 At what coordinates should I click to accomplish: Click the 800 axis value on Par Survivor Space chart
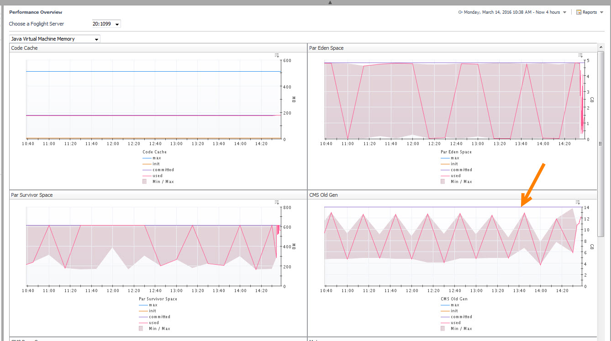pyautogui.click(x=287, y=208)
